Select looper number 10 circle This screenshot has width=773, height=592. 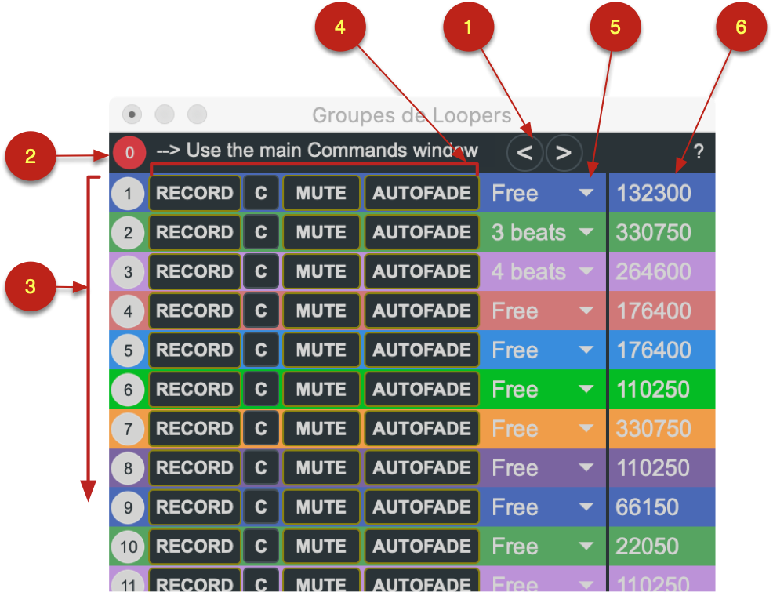128,547
